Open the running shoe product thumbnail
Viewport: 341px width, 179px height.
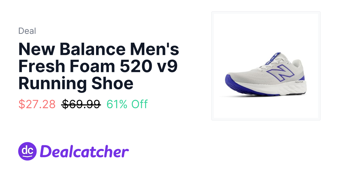[266, 66]
